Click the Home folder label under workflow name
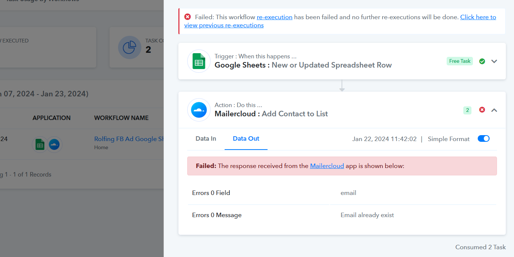This screenshot has width=514, height=257. click(x=101, y=147)
